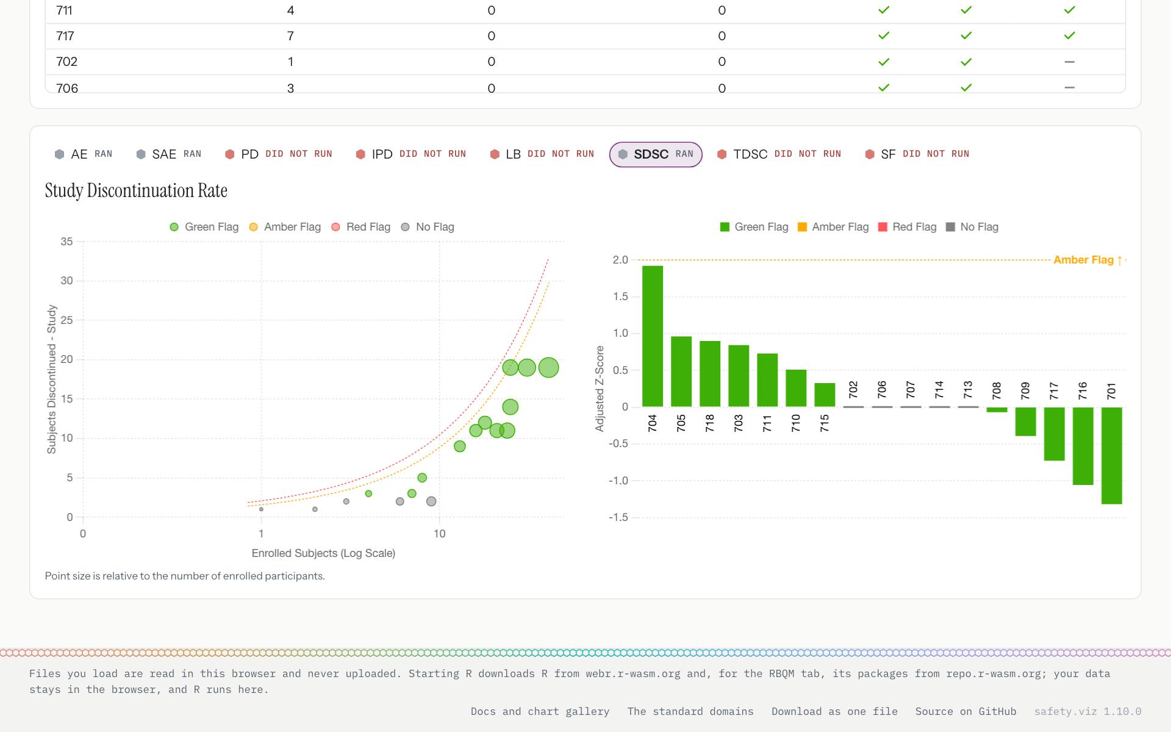Click the TDSC tab red hexagon icon

pyautogui.click(x=722, y=154)
